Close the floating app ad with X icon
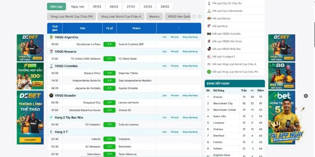The width and height of the screenshot is (315, 157). point(306,96)
